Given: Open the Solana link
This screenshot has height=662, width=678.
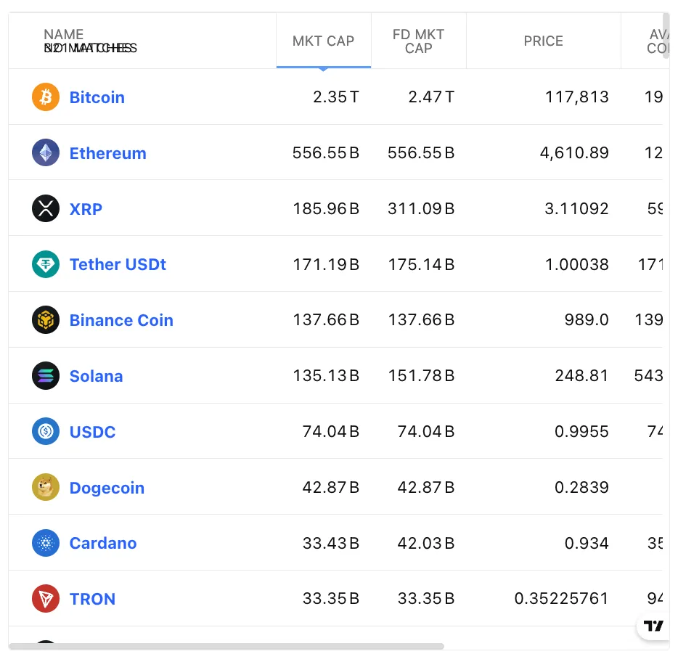Looking at the screenshot, I should [96, 375].
